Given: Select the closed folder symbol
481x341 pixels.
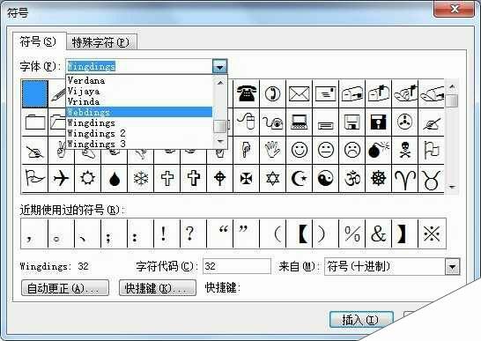Looking at the screenshot, I should point(34,122).
